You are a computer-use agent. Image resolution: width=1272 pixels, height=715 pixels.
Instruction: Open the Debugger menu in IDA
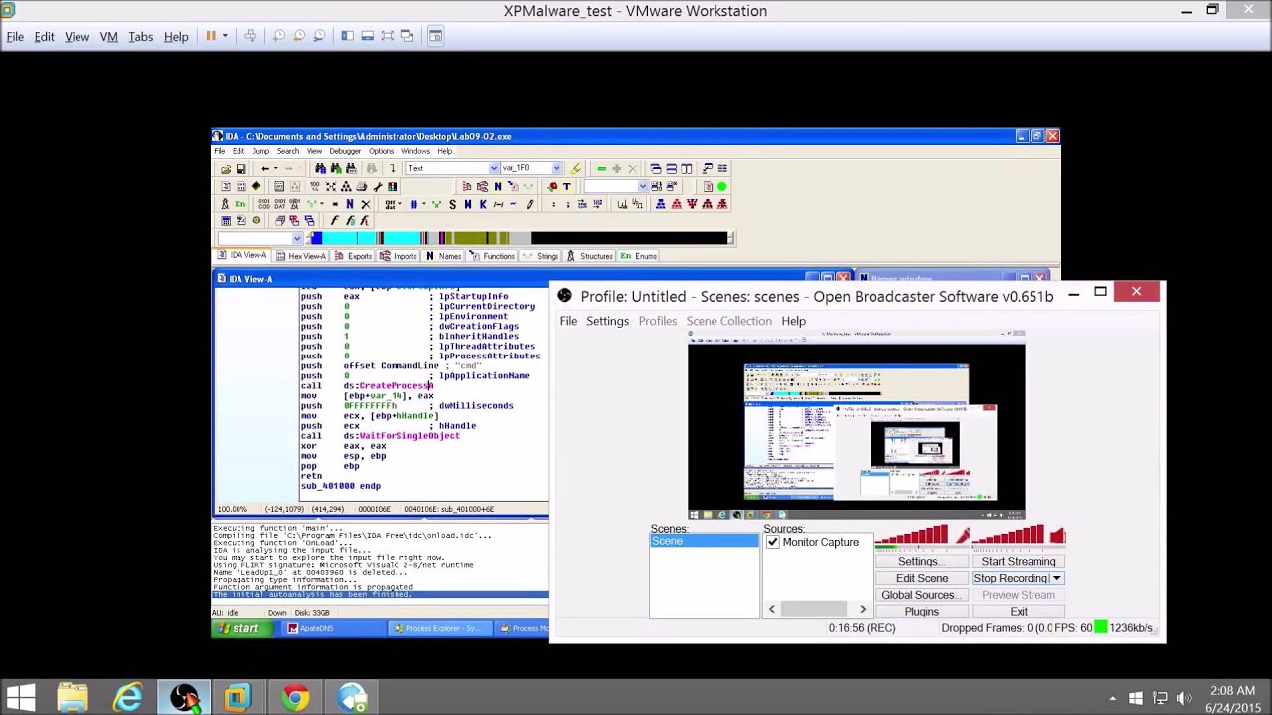[x=345, y=151]
